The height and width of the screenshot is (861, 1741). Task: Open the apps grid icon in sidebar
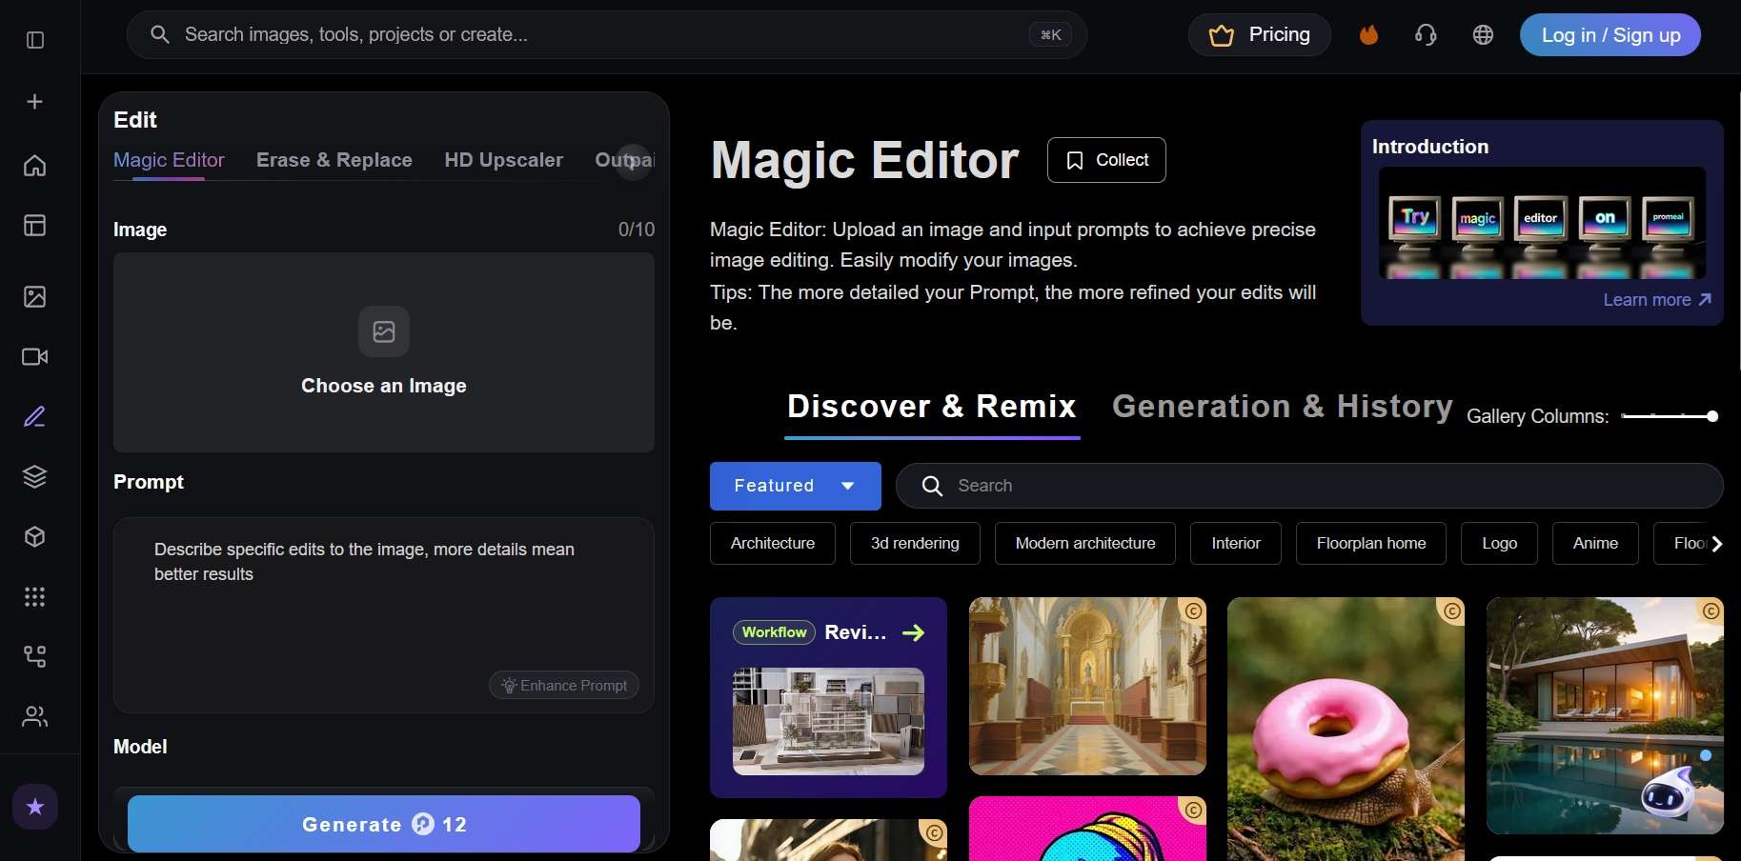point(35,597)
